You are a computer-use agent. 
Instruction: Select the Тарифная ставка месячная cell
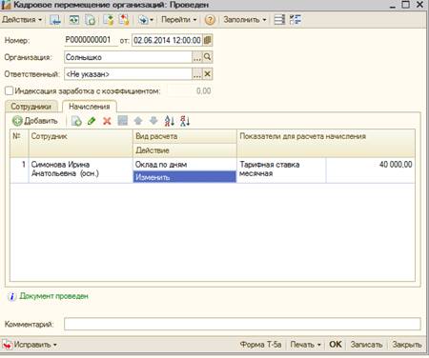pos(281,169)
